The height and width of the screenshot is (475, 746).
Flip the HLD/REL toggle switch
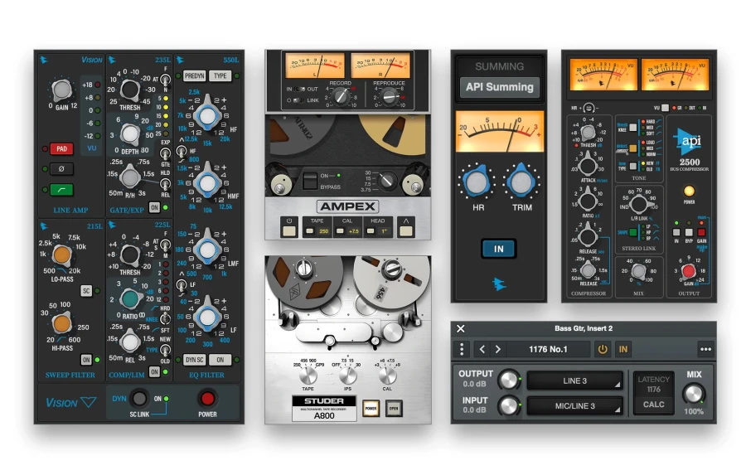click(x=165, y=183)
